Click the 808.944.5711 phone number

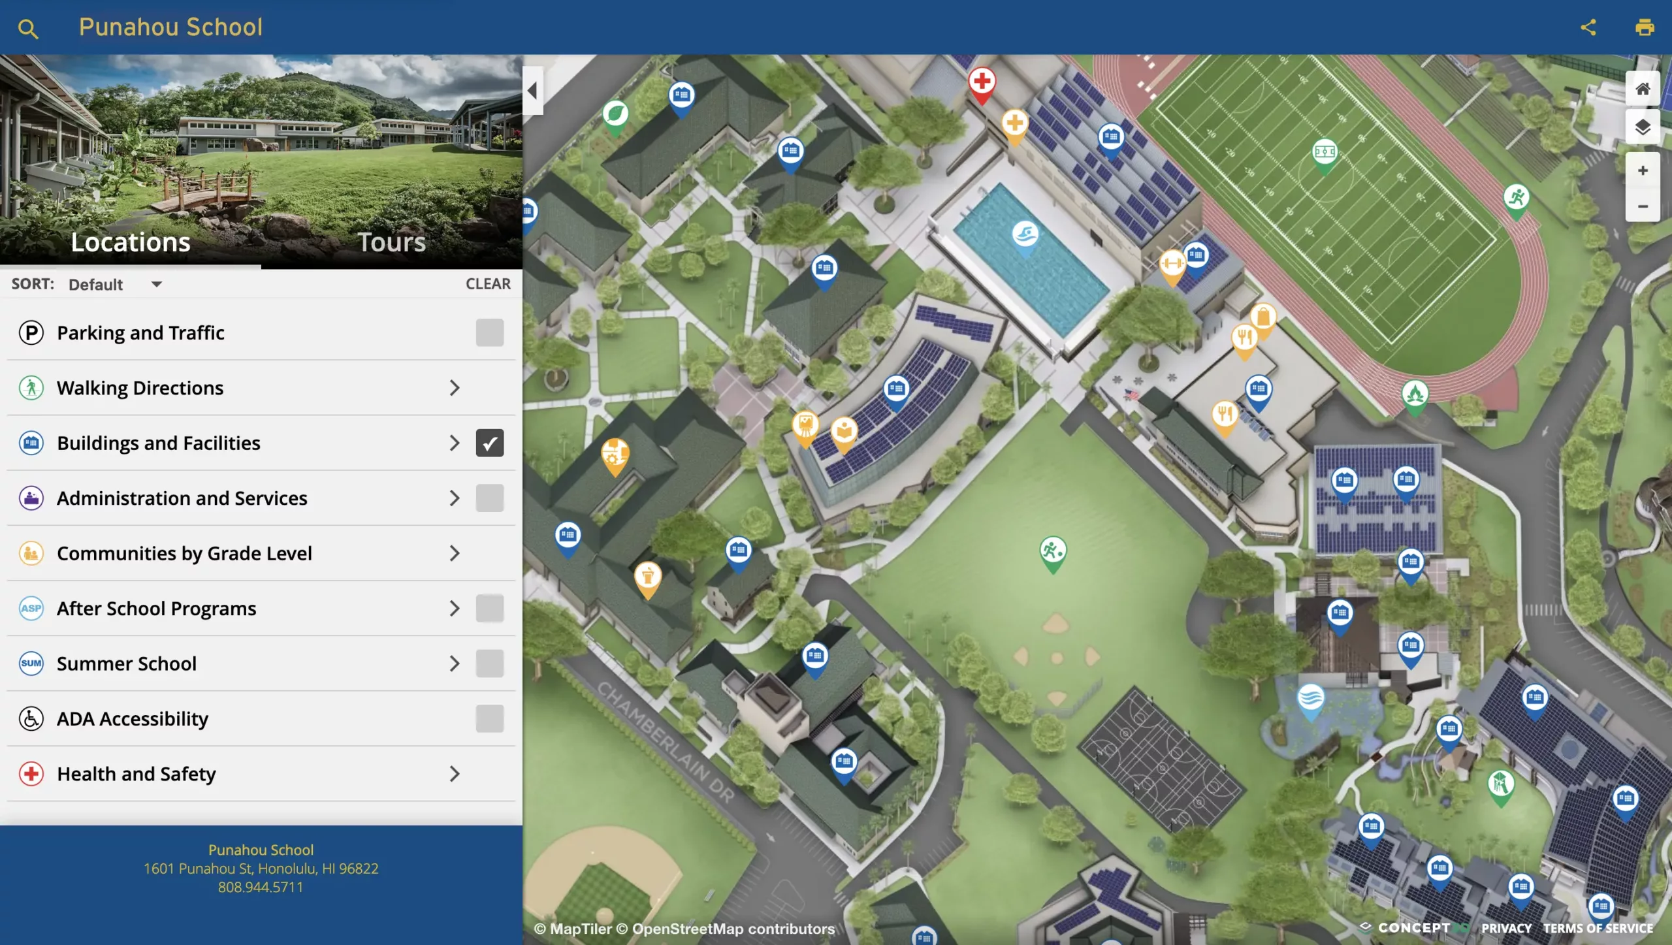[261, 887]
